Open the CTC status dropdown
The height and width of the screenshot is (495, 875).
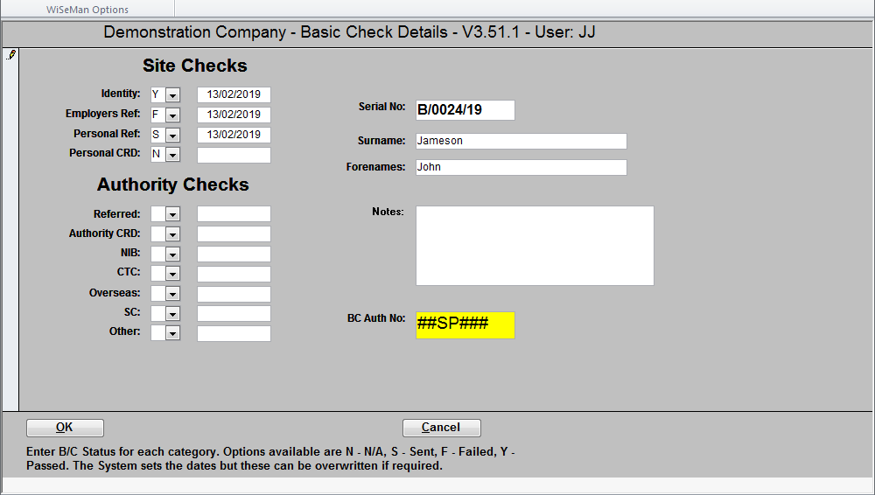pyautogui.click(x=172, y=274)
